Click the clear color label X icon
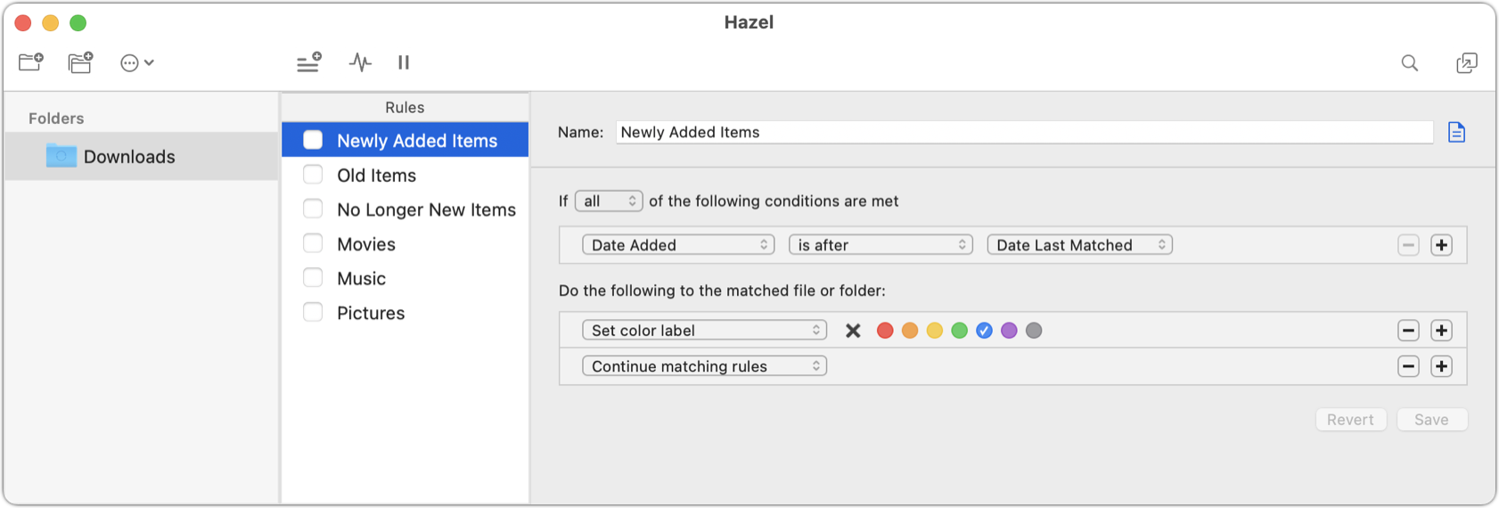This screenshot has width=1499, height=508. [853, 331]
